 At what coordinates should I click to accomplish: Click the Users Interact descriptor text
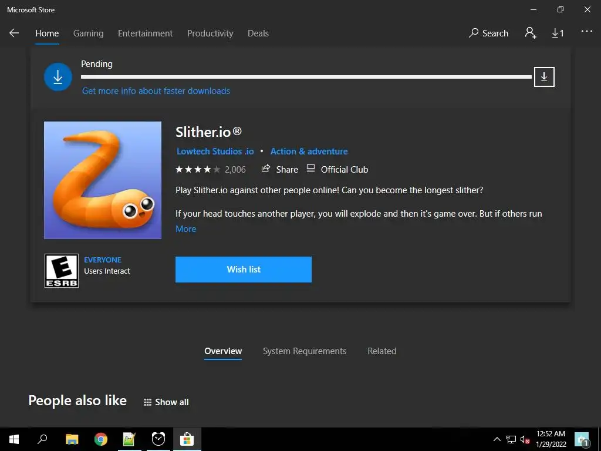(x=107, y=271)
